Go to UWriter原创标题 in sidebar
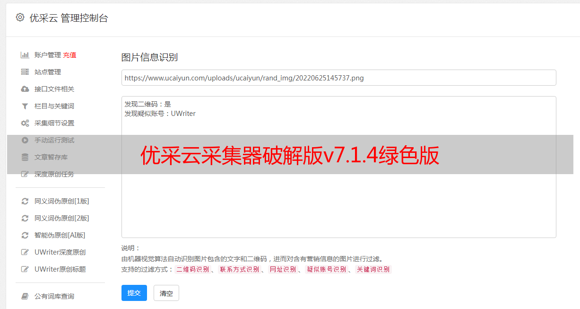 click(60, 269)
